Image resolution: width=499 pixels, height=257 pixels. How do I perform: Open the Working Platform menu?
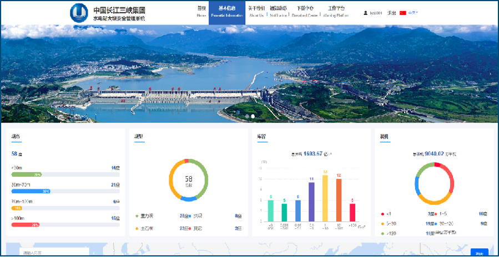click(x=336, y=12)
